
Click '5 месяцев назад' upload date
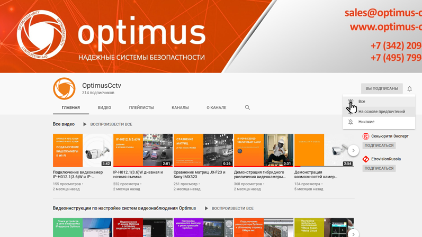pos(309,189)
